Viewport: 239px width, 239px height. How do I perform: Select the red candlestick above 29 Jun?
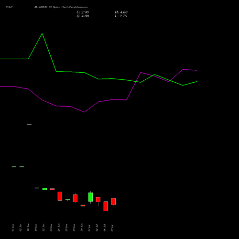(x=75, y=198)
